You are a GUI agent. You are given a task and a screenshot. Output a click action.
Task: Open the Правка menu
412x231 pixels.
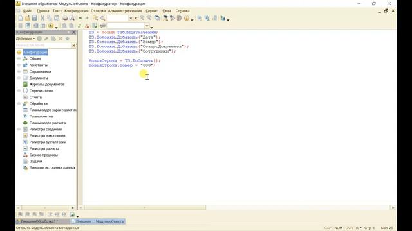(x=43, y=11)
